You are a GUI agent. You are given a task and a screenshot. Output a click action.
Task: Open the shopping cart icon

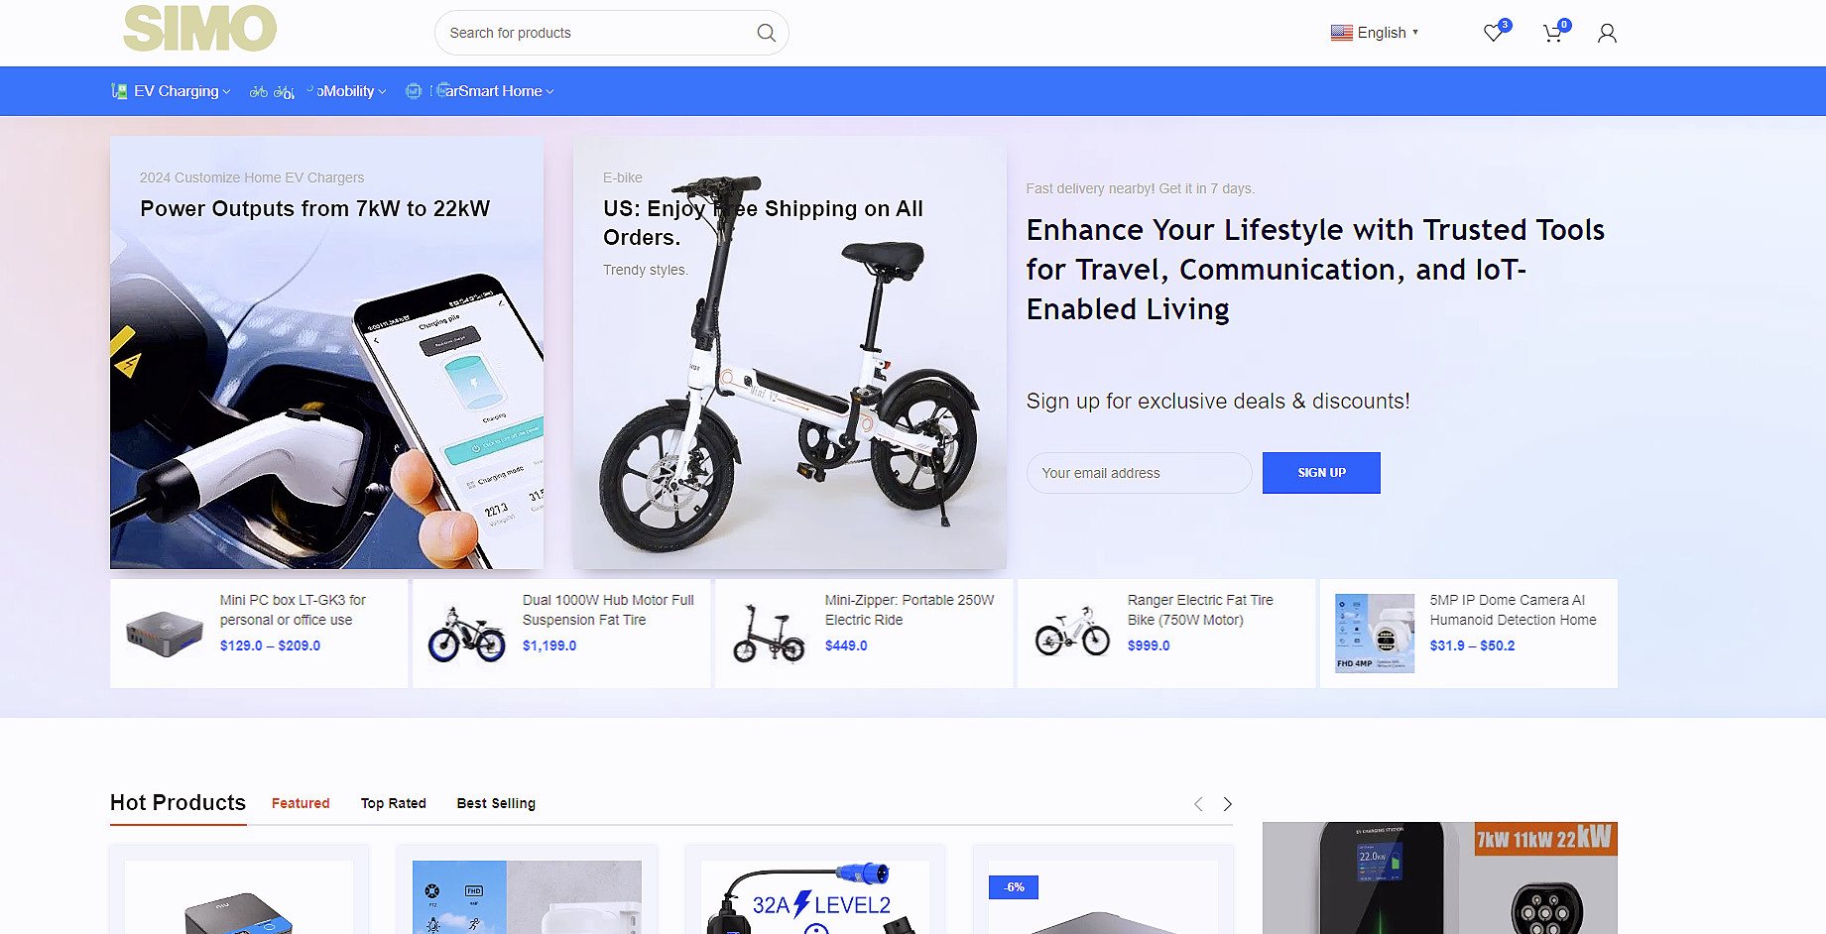click(x=1553, y=33)
